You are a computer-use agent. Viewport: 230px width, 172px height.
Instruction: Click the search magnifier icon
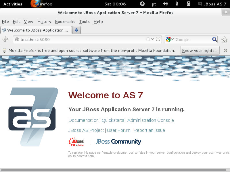[214, 39]
